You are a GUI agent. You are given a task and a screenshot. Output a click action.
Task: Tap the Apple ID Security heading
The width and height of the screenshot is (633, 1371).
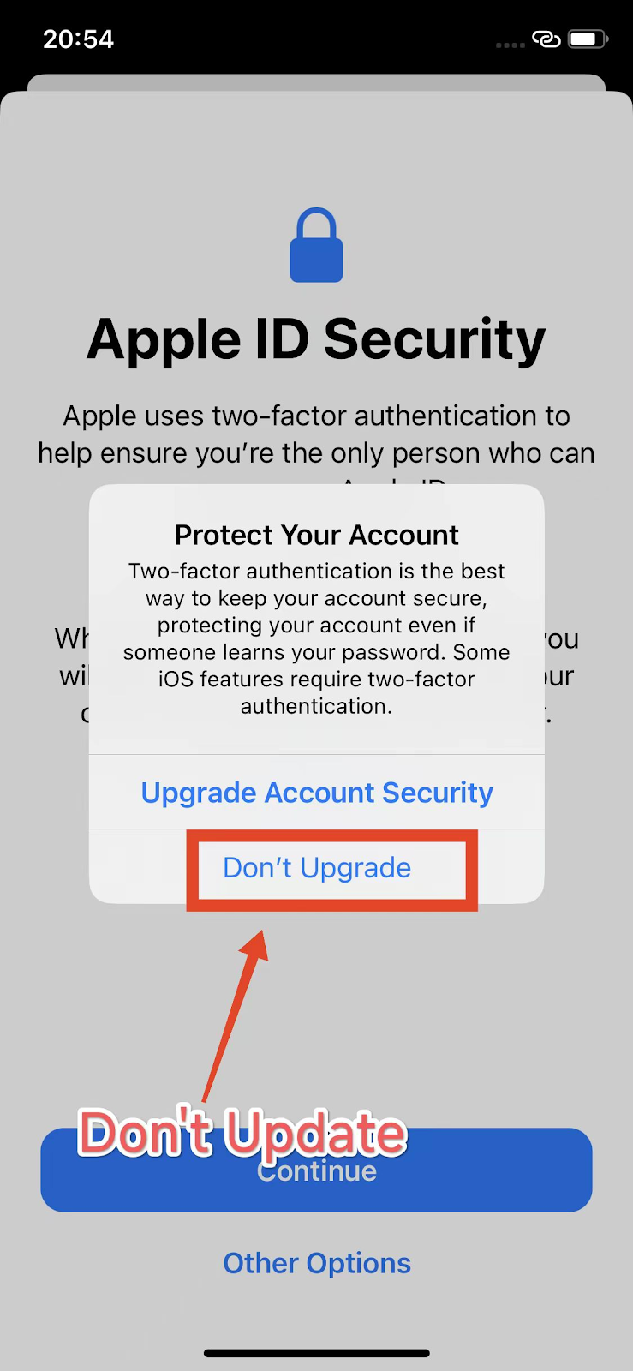coord(316,339)
